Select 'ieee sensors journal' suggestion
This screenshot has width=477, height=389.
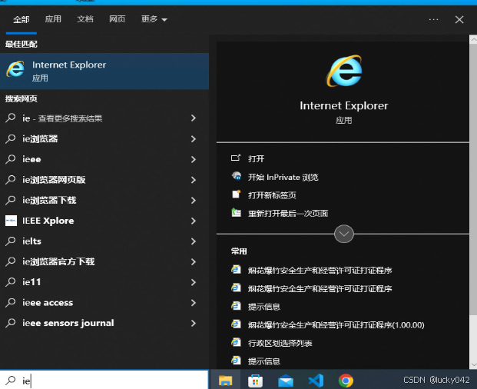(x=68, y=323)
